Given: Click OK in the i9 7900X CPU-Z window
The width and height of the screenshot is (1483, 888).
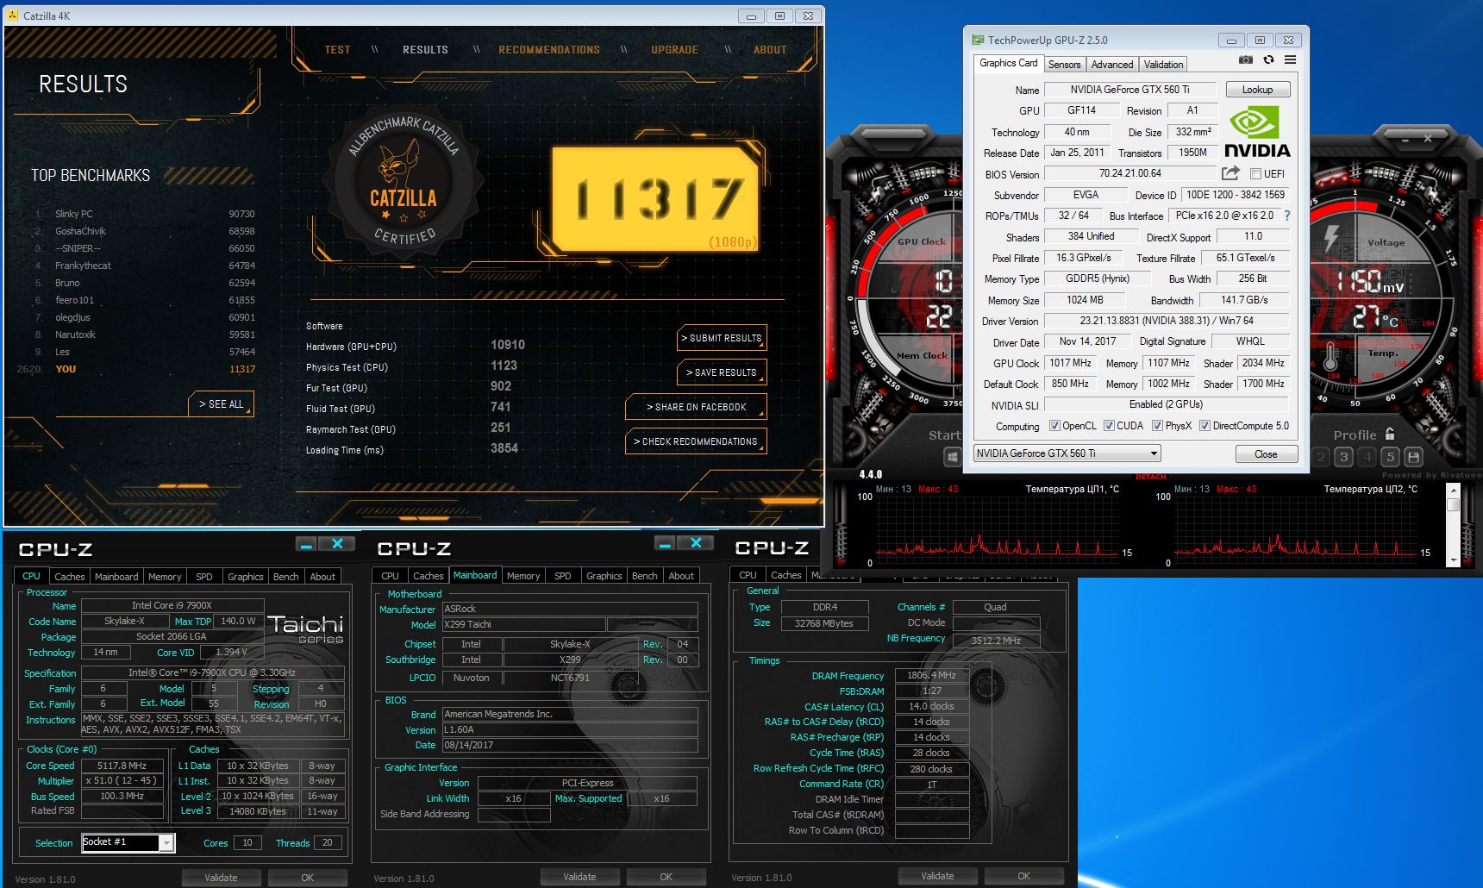Looking at the screenshot, I should click(x=307, y=878).
